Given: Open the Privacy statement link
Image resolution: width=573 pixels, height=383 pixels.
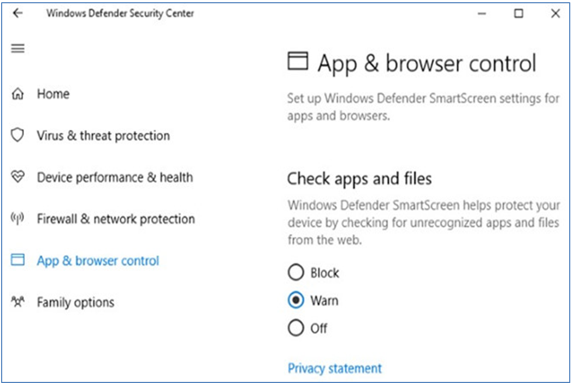Looking at the screenshot, I should [335, 368].
